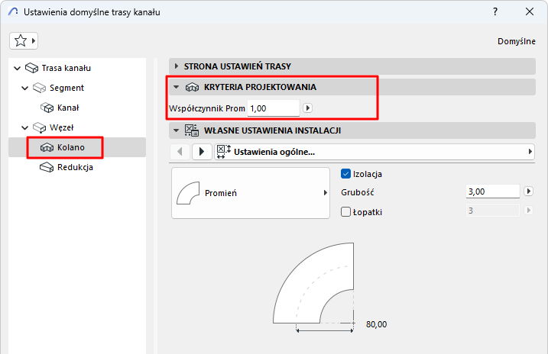Open the Łopatki count arrow menu

pyautogui.click(x=528, y=211)
